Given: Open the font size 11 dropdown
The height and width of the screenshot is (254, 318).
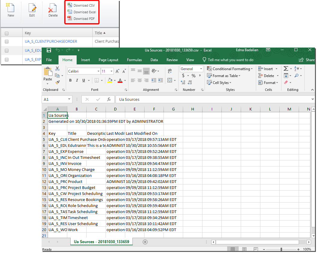Looking at the screenshot, I should click(x=111, y=71).
